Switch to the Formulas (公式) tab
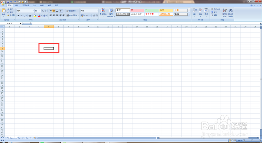This screenshot has width=262, height=143. point(35,5)
